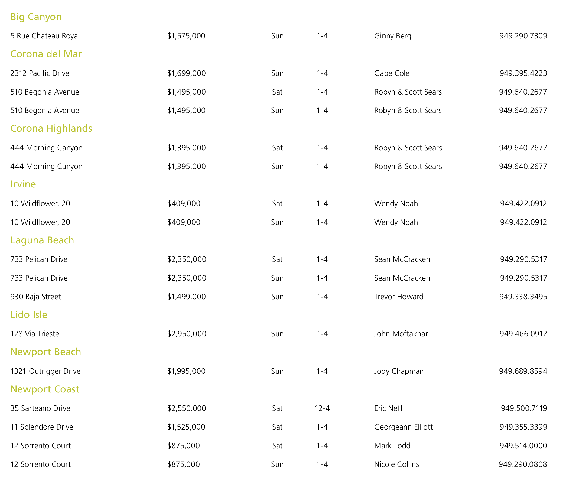Screen dimensions: 566x481
Task: Select the Lido Isle heading
Action: [29, 315]
